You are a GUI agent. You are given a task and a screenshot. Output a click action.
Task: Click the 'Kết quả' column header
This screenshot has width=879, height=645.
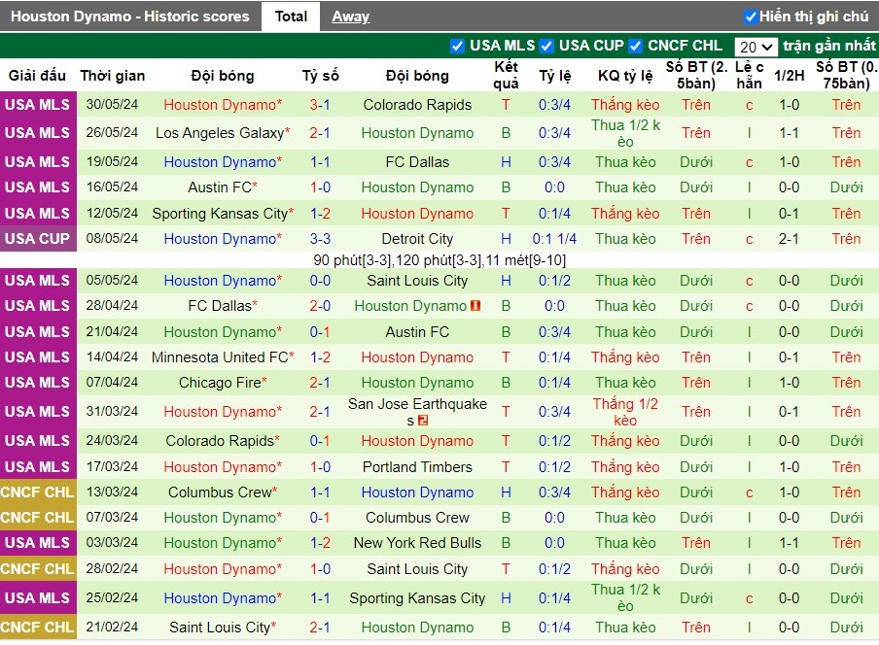(x=506, y=76)
